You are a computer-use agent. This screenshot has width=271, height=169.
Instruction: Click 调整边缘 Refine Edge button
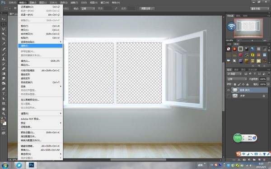[147, 9]
